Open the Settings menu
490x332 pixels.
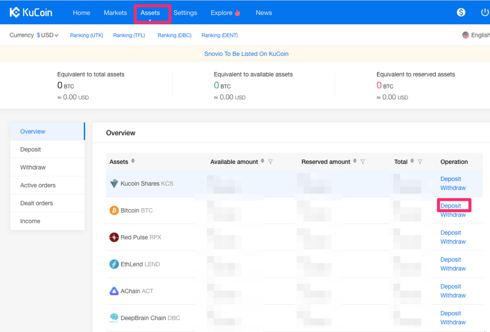click(185, 13)
